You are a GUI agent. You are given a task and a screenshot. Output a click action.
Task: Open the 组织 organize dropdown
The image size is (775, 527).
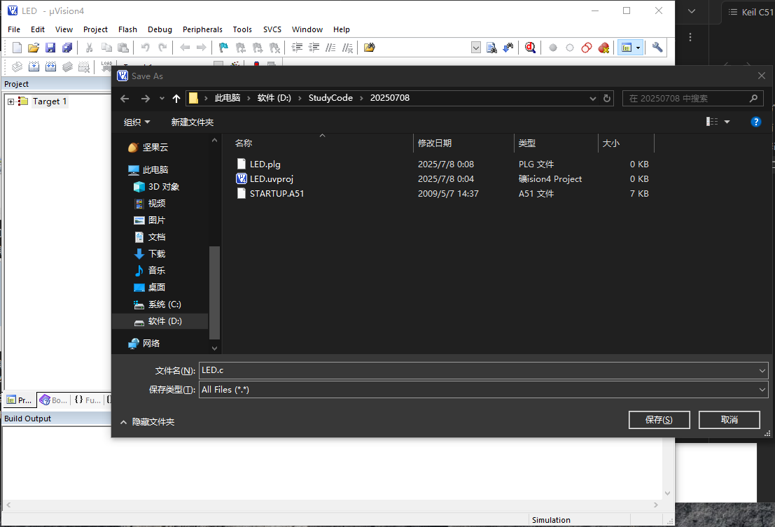137,122
